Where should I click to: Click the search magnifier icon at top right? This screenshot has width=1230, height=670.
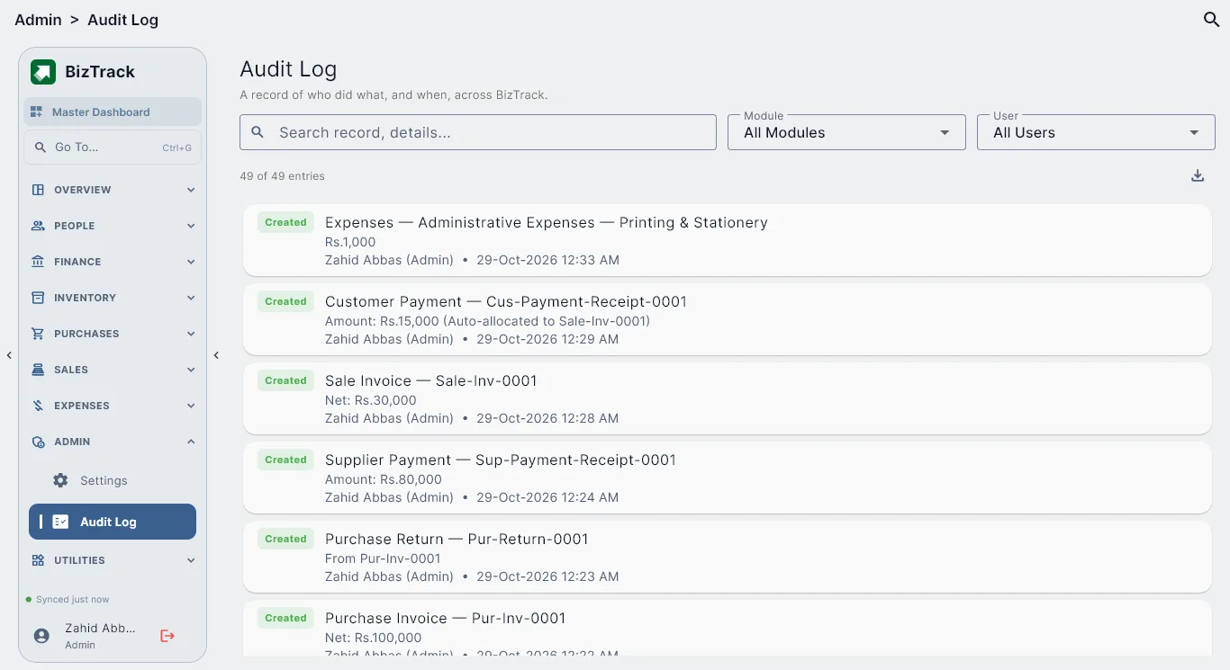pos(1212,19)
